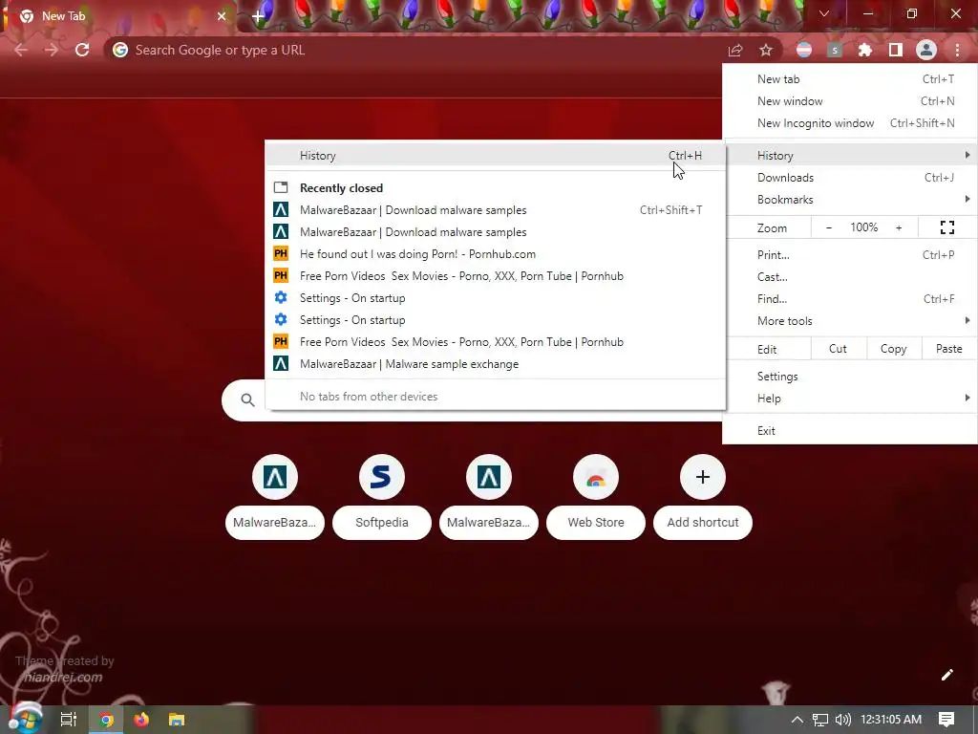Click the striped round extension icon

point(804,50)
